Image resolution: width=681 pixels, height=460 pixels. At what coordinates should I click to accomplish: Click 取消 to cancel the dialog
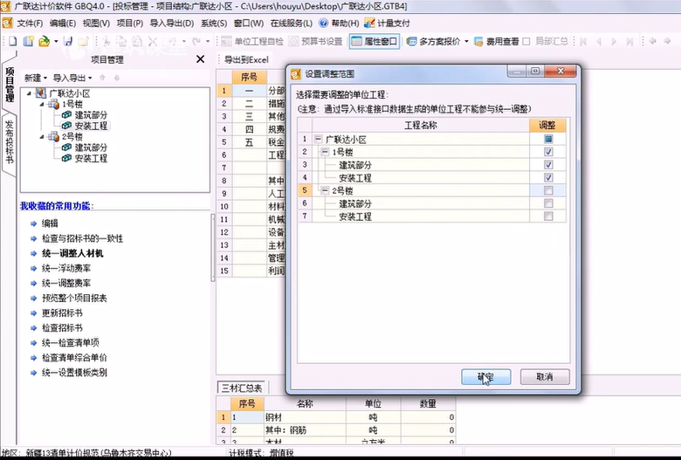tap(545, 376)
